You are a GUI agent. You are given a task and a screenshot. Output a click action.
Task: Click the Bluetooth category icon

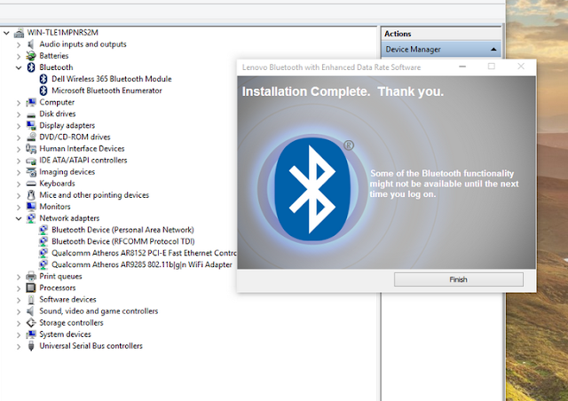[31, 67]
